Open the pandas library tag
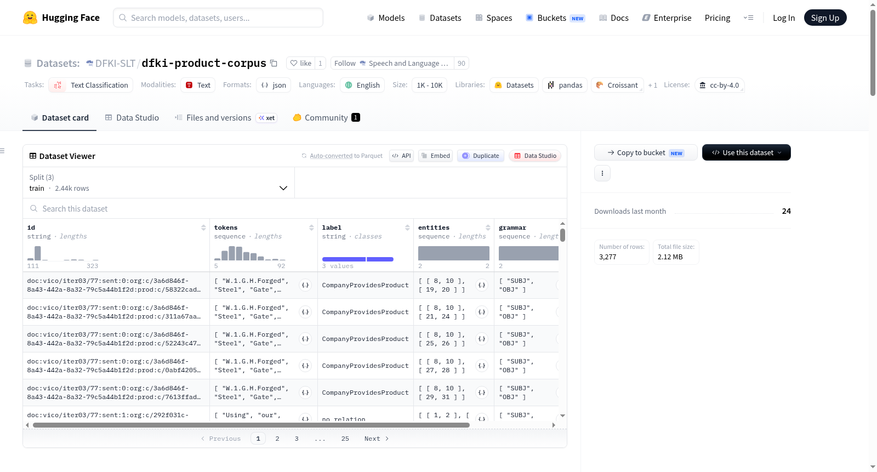This screenshot has width=877, height=472. (x=565, y=85)
